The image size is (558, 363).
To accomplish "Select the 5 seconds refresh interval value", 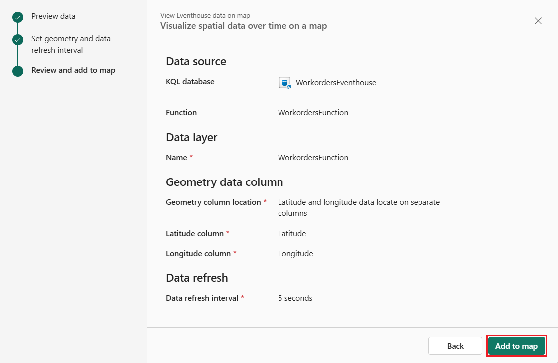I will point(295,298).
